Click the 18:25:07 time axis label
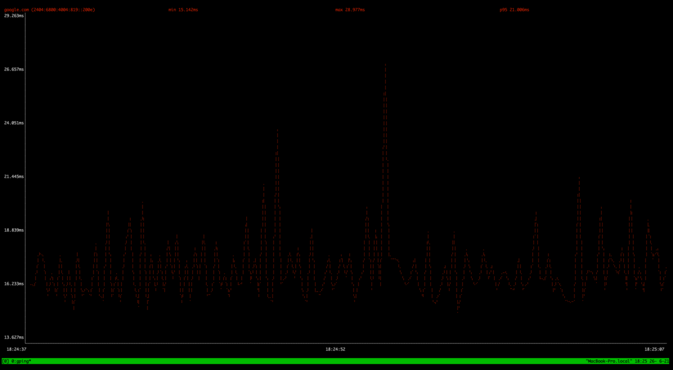The image size is (673, 370). [654, 349]
